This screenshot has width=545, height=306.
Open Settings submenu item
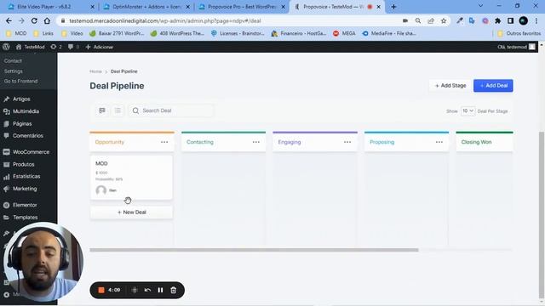[14, 71]
